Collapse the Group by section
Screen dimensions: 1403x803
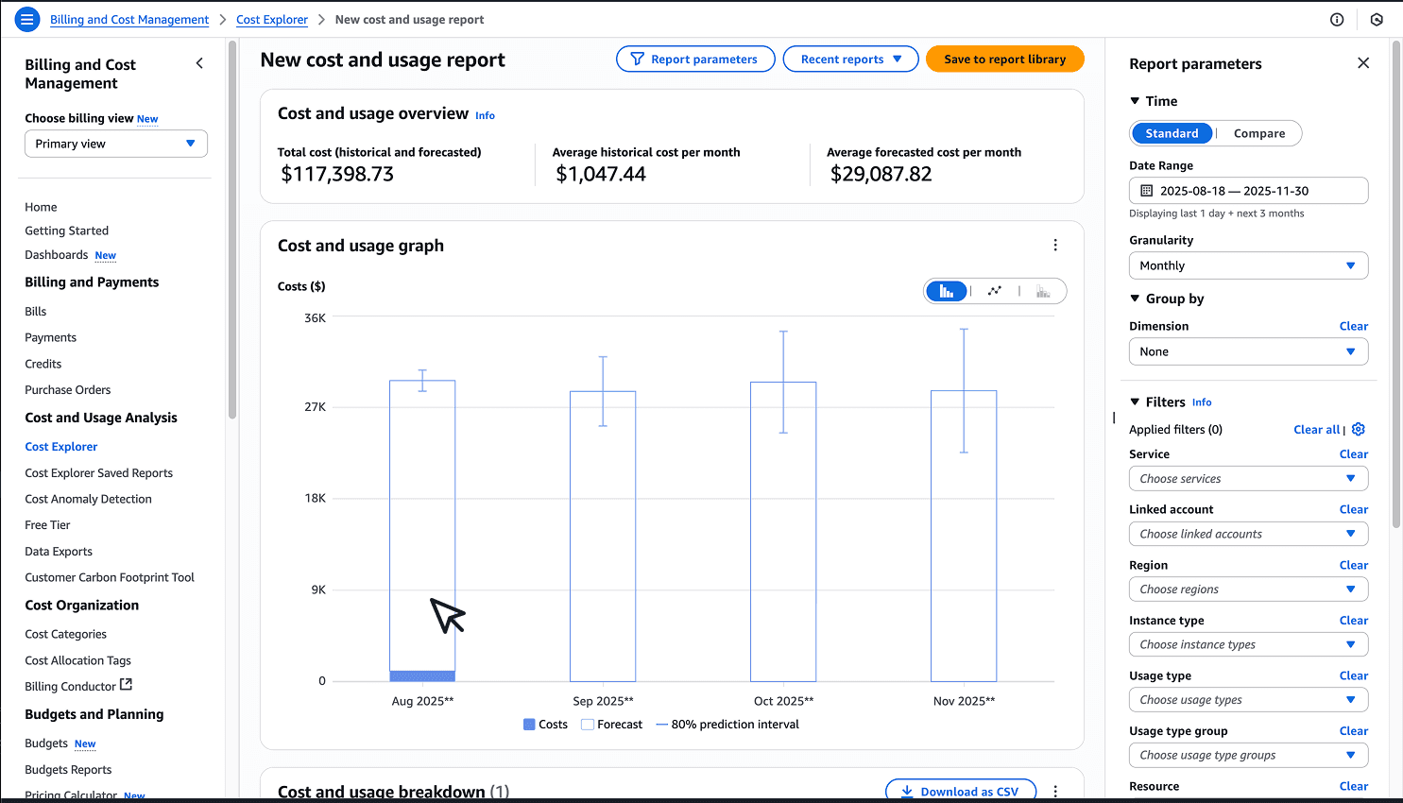point(1135,299)
